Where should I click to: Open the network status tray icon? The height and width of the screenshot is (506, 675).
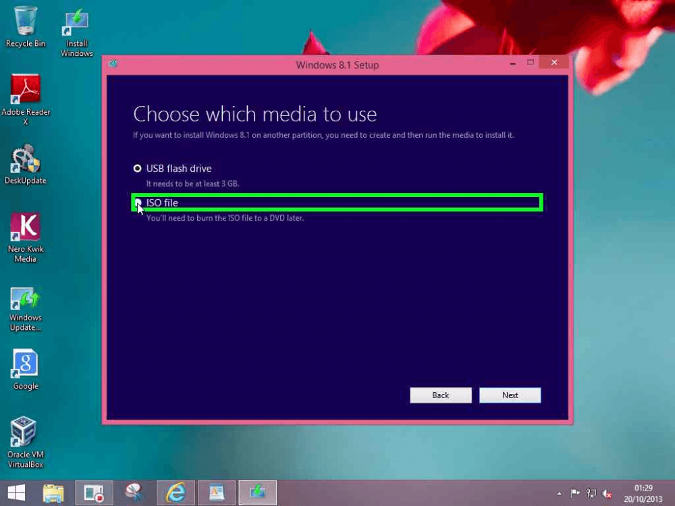point(591,494)
